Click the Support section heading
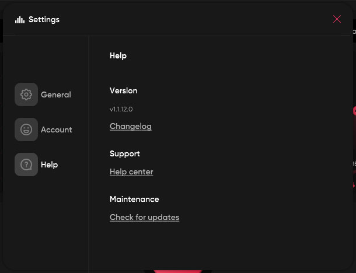356x273 pixels. click(x=125, y=154)
